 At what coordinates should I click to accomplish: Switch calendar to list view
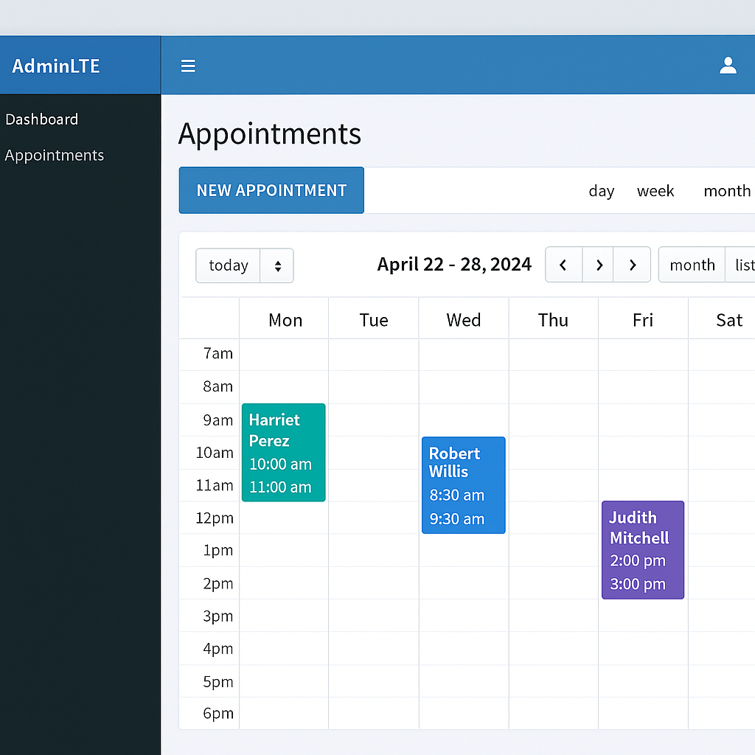tap(743, 265)
